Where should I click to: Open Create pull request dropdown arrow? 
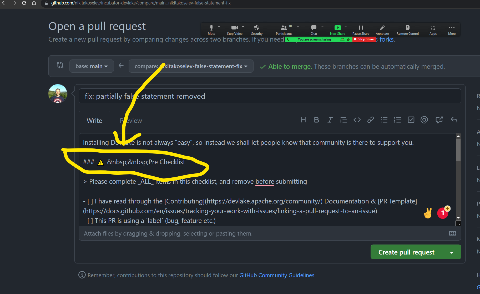click(452, 252)
